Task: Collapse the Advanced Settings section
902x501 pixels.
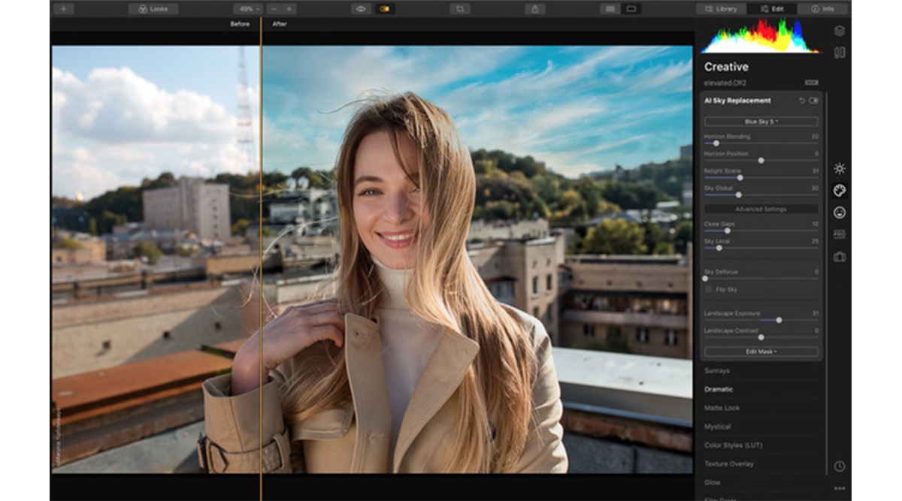Action: [x=761, y=209]
